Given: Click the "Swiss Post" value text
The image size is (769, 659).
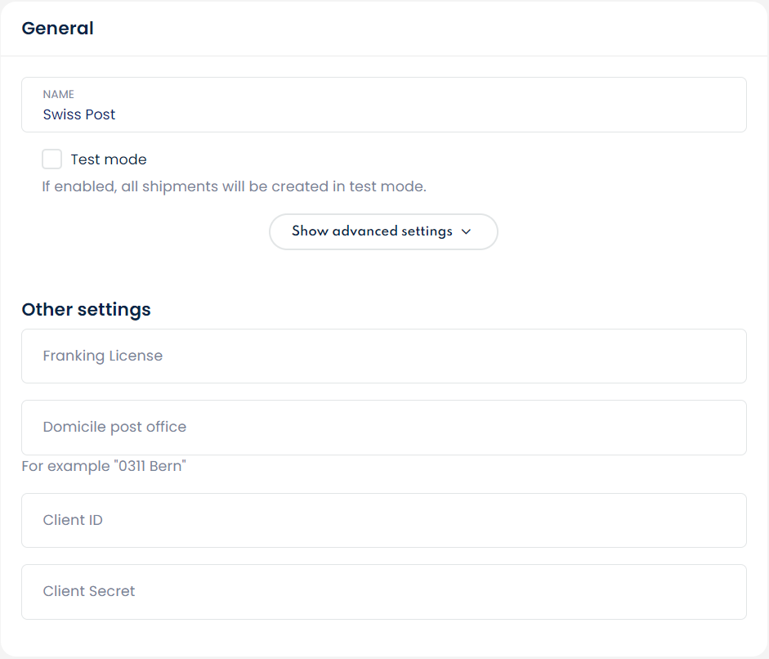Looking at the screenshot, I should 79,114.
